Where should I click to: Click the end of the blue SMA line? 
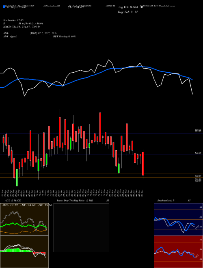click(192, 80)
